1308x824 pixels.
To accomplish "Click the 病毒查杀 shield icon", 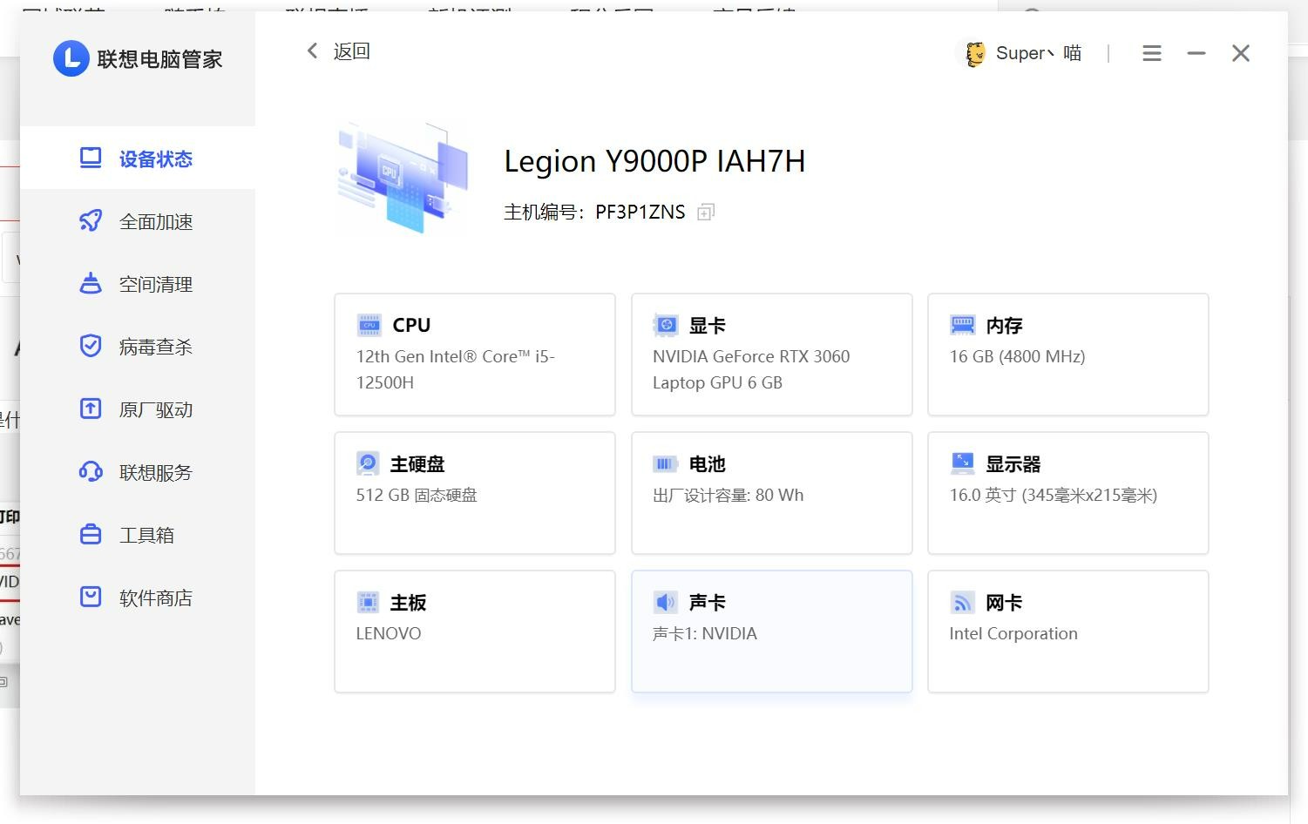I will pos(91,346).
